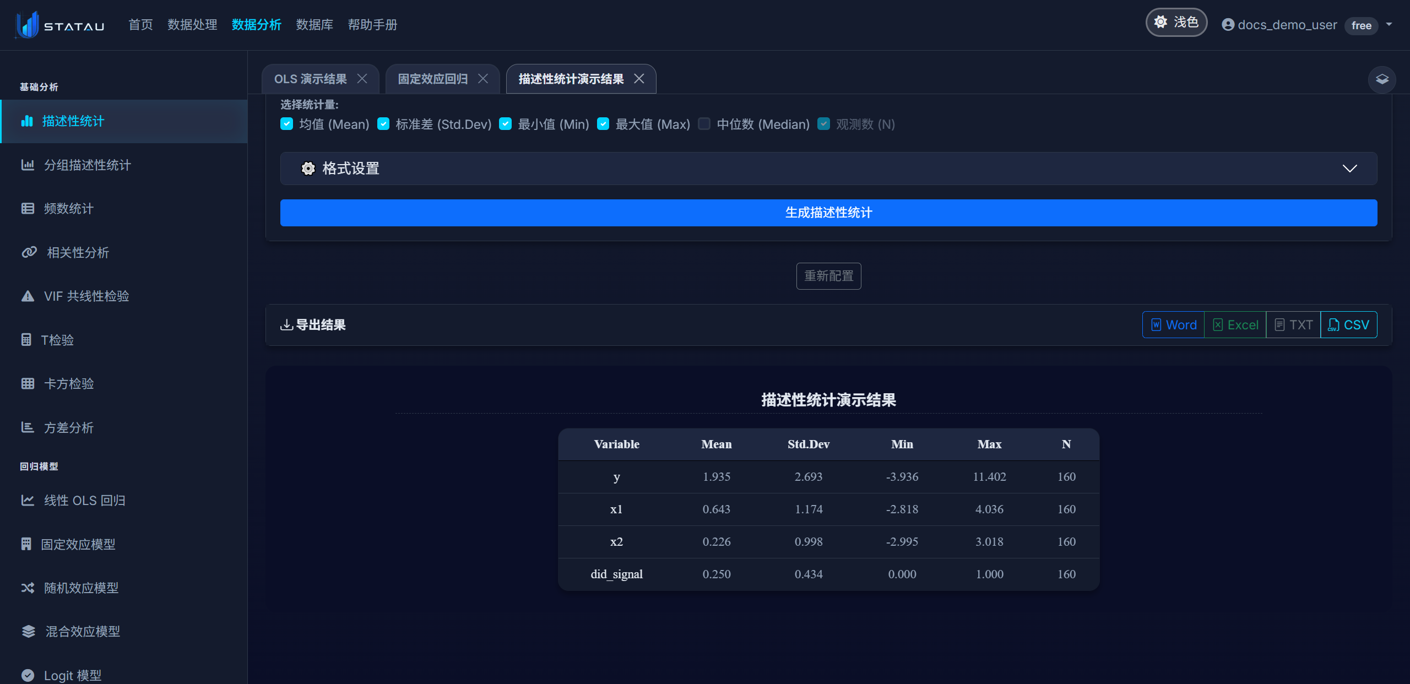The height and width of the screenshot is (684, 1410).
Task: Close the 描述性统计演示结果 tab
Action: pyautogui.click(x=639, y=79)
